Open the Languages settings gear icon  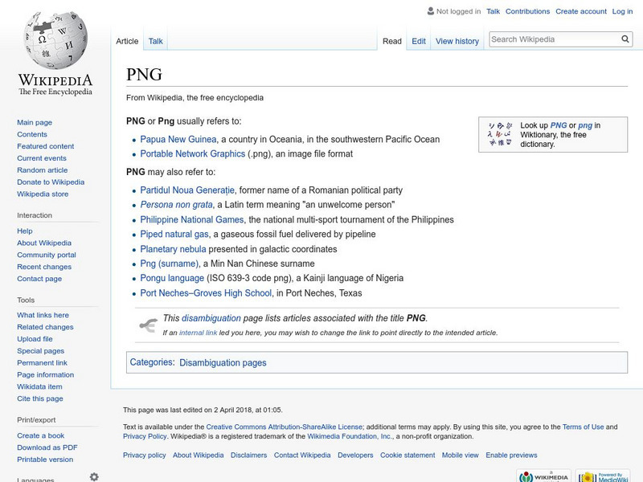94,476
